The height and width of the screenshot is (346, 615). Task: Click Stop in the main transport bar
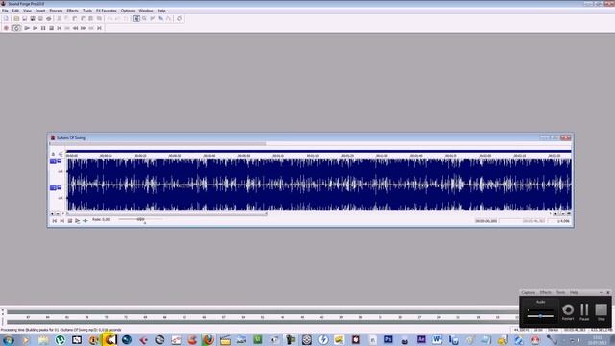(x=51, y=28)
